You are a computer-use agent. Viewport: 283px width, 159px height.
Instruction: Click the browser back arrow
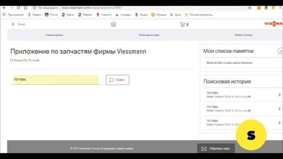point(4,8)
